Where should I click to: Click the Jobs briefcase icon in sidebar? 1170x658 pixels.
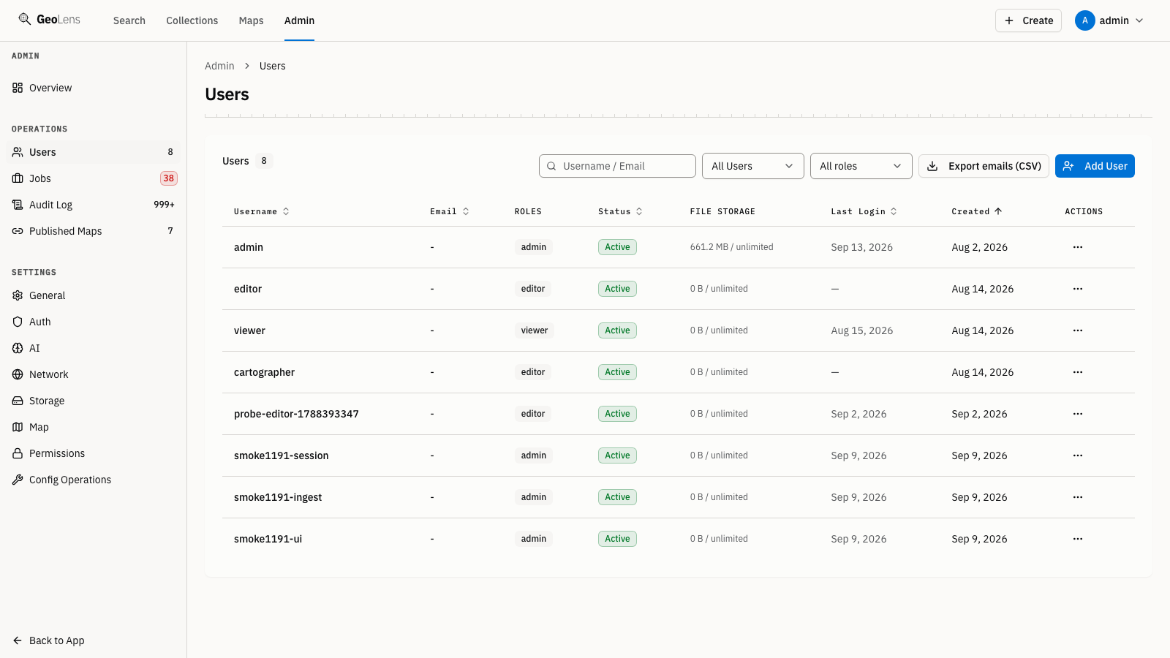pos(18,178)
